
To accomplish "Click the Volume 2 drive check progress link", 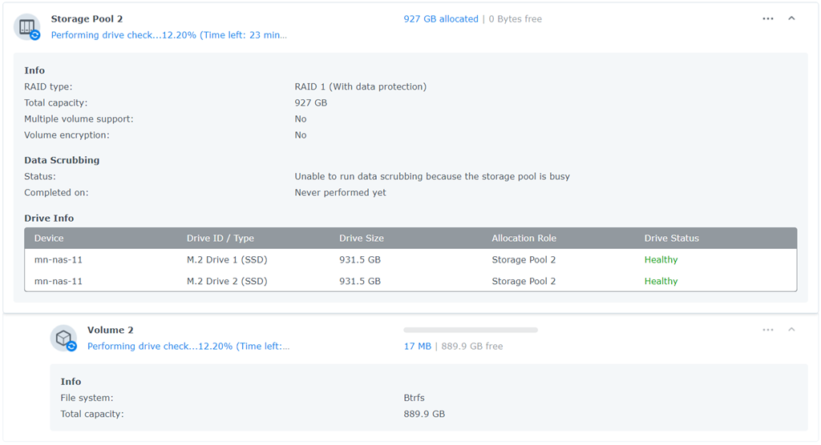I will pyautogui.click(x=188, y=347).
